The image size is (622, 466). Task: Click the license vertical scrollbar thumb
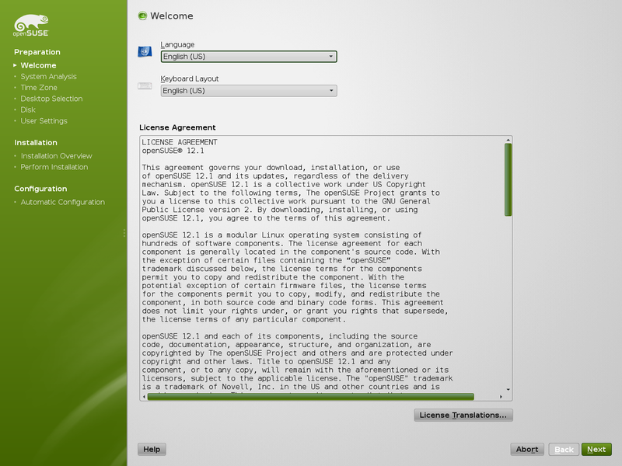point(508,179)
